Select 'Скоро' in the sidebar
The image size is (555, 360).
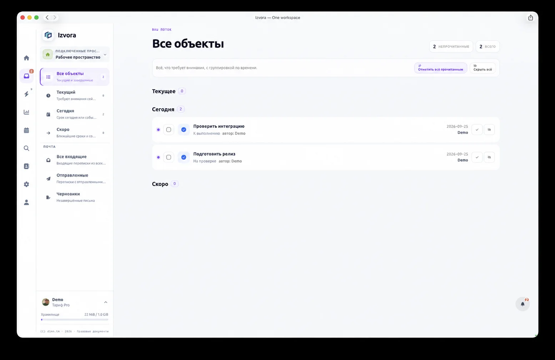click(x=75, y=133)
